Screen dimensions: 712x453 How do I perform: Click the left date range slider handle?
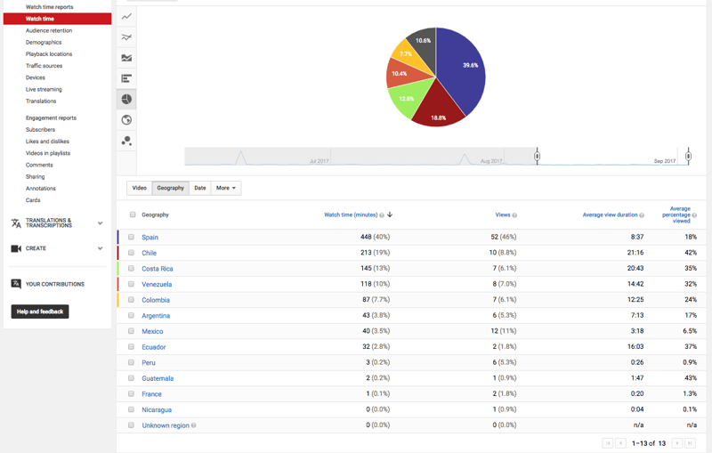tap(537, 157)
